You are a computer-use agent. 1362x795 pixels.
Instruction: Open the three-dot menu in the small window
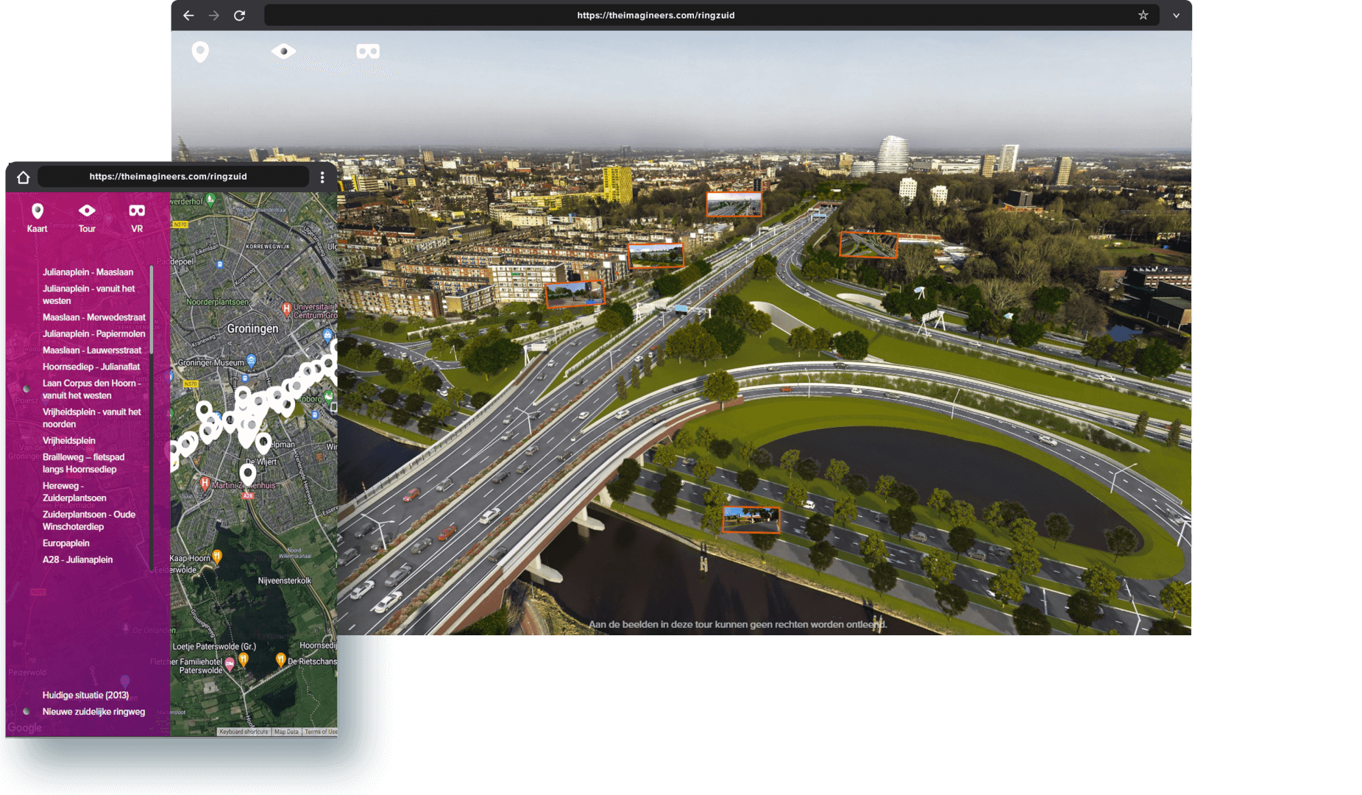[x=322, y=177]
